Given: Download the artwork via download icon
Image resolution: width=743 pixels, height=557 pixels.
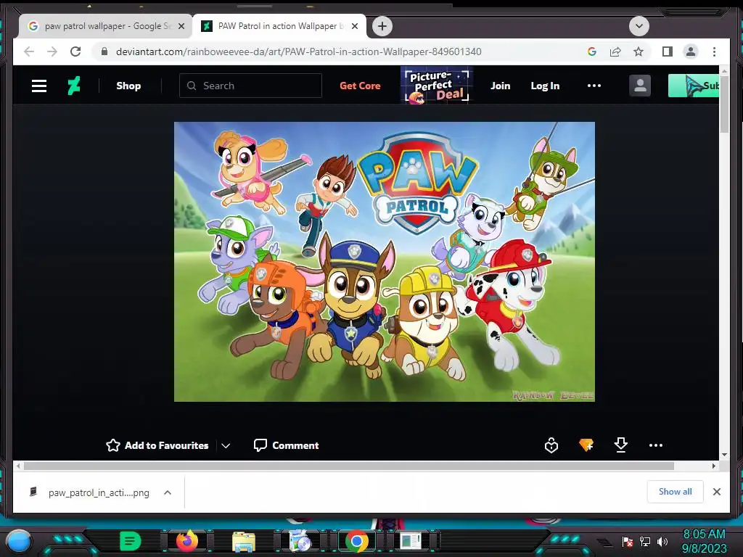Looking at the screenshot, I should (x=621, y=445).
